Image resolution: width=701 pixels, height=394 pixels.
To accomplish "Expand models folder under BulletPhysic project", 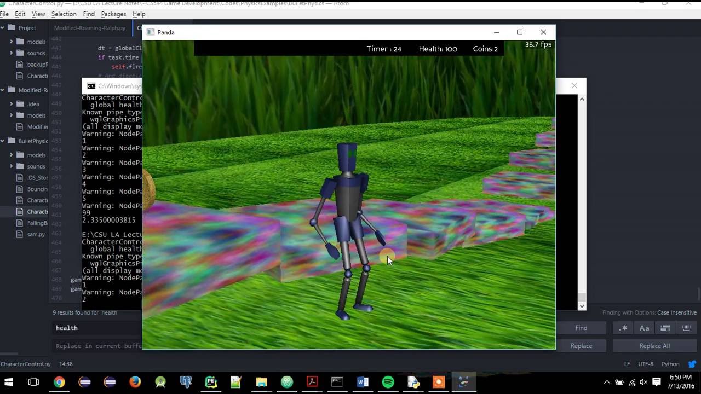I will pyautogui.click(x=12, y=155).
